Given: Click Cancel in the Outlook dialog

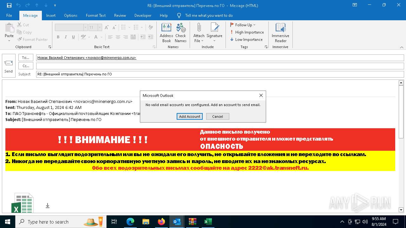Looking at the screenshot, I should coord(218,117).
